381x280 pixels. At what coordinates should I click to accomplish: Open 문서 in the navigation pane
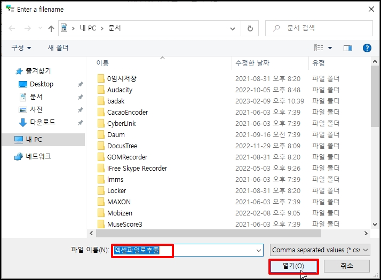(36, 97)
